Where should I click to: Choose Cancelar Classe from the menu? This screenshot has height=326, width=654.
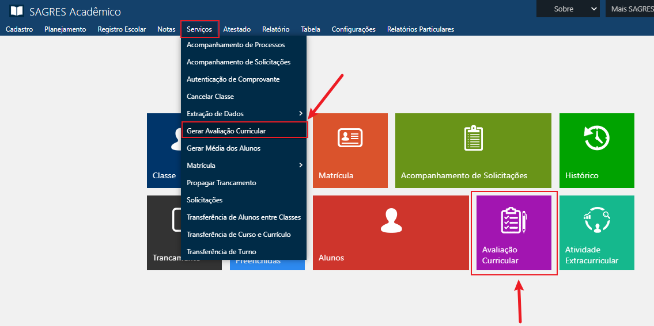point(210,97)
